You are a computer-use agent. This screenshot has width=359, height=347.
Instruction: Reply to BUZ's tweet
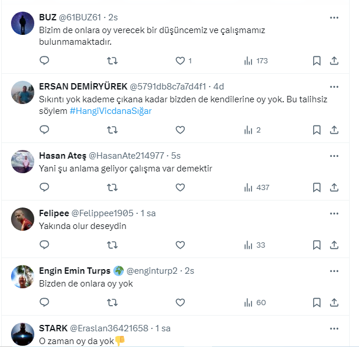44,60
